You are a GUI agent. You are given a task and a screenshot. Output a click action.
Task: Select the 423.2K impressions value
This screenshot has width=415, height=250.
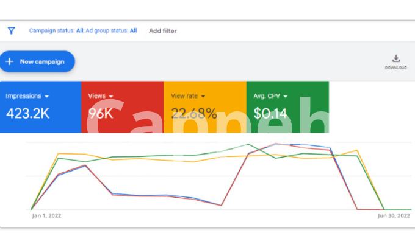click(27, 113)
